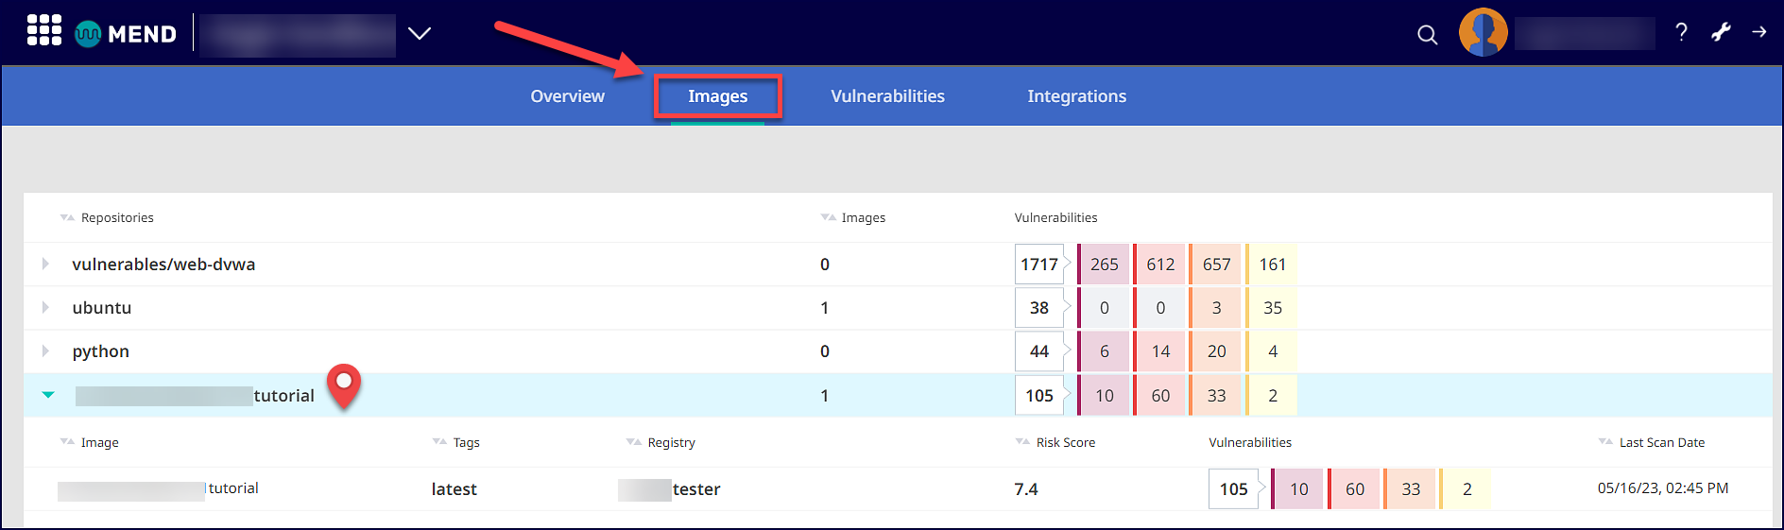
Task: Open the app grid menu icon
Action: (x=43, y=30)
